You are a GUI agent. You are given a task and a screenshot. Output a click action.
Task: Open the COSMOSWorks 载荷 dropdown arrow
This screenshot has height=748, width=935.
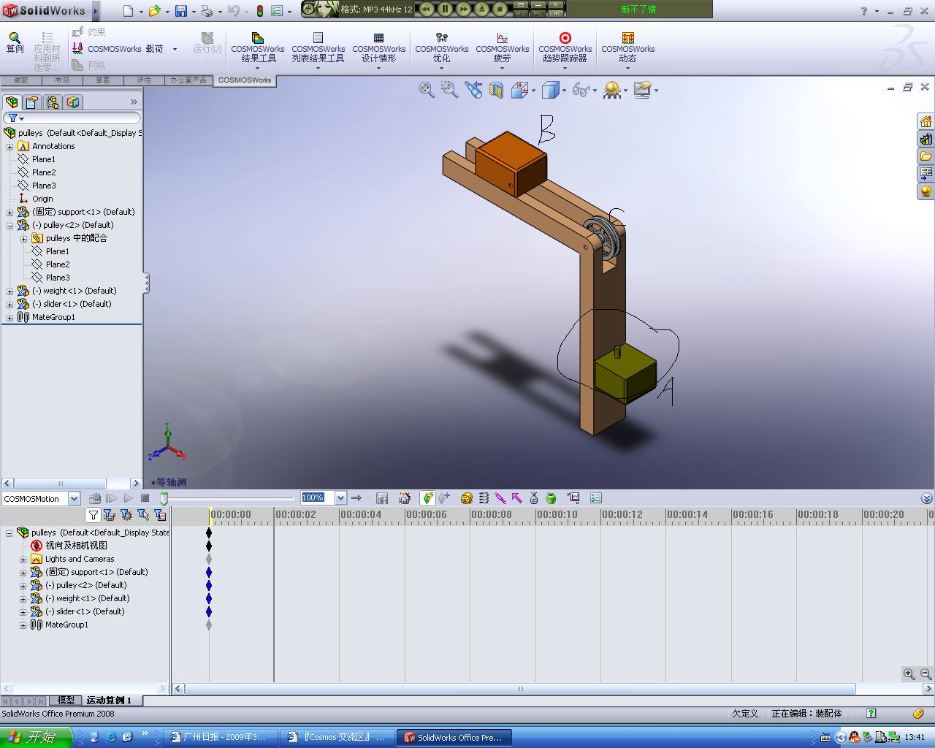(175, 49)
